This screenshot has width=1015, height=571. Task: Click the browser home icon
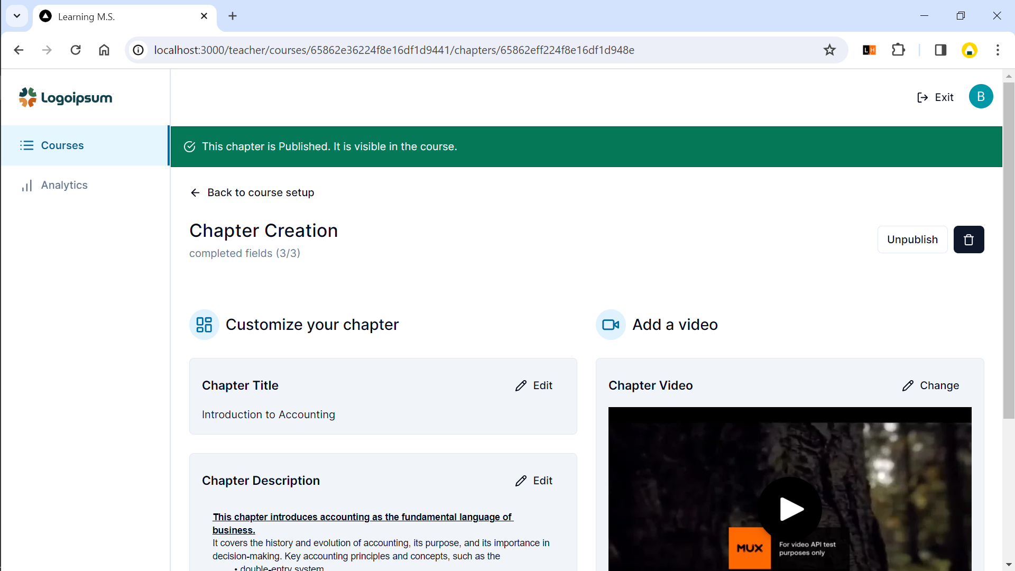click(x=104, y=50)
